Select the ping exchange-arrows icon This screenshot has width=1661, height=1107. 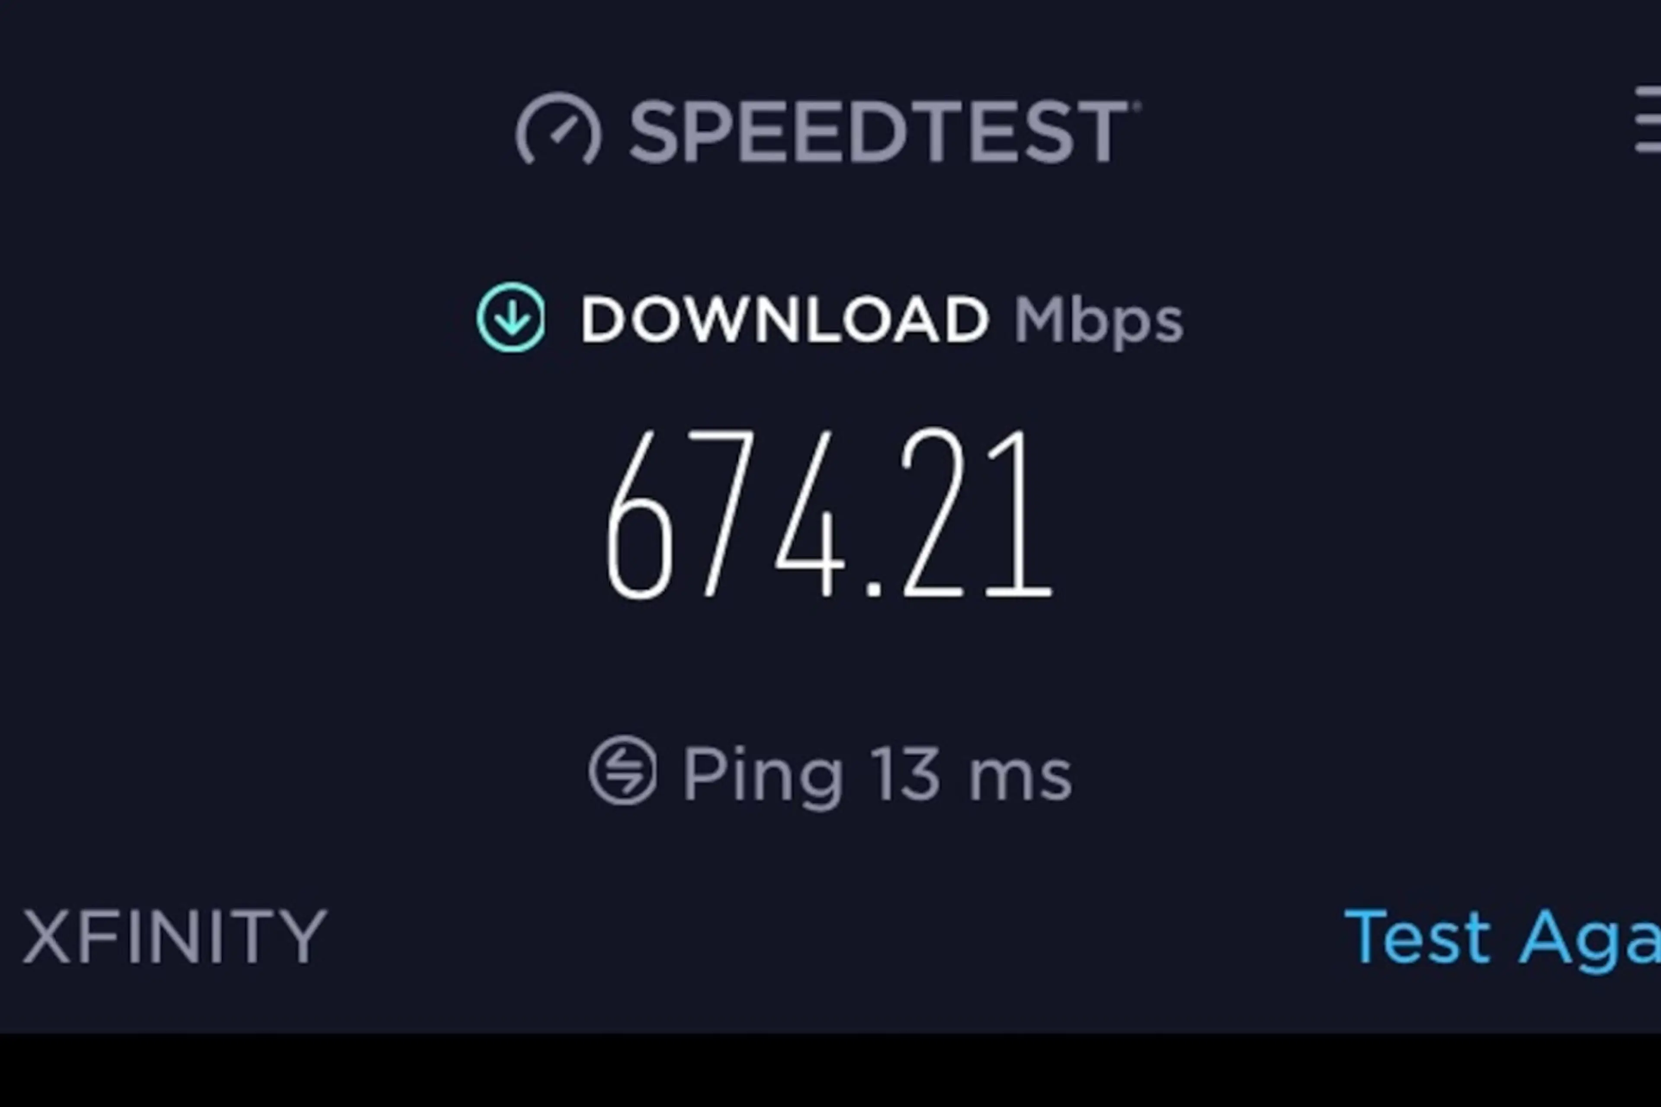click(x=623, y=770)
